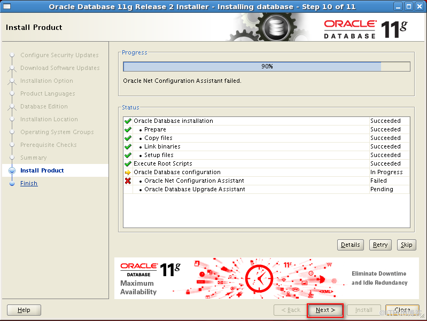The image size is (427, 321).
Task: Retry the failed configuration assistant
Action: pos(380,245)
